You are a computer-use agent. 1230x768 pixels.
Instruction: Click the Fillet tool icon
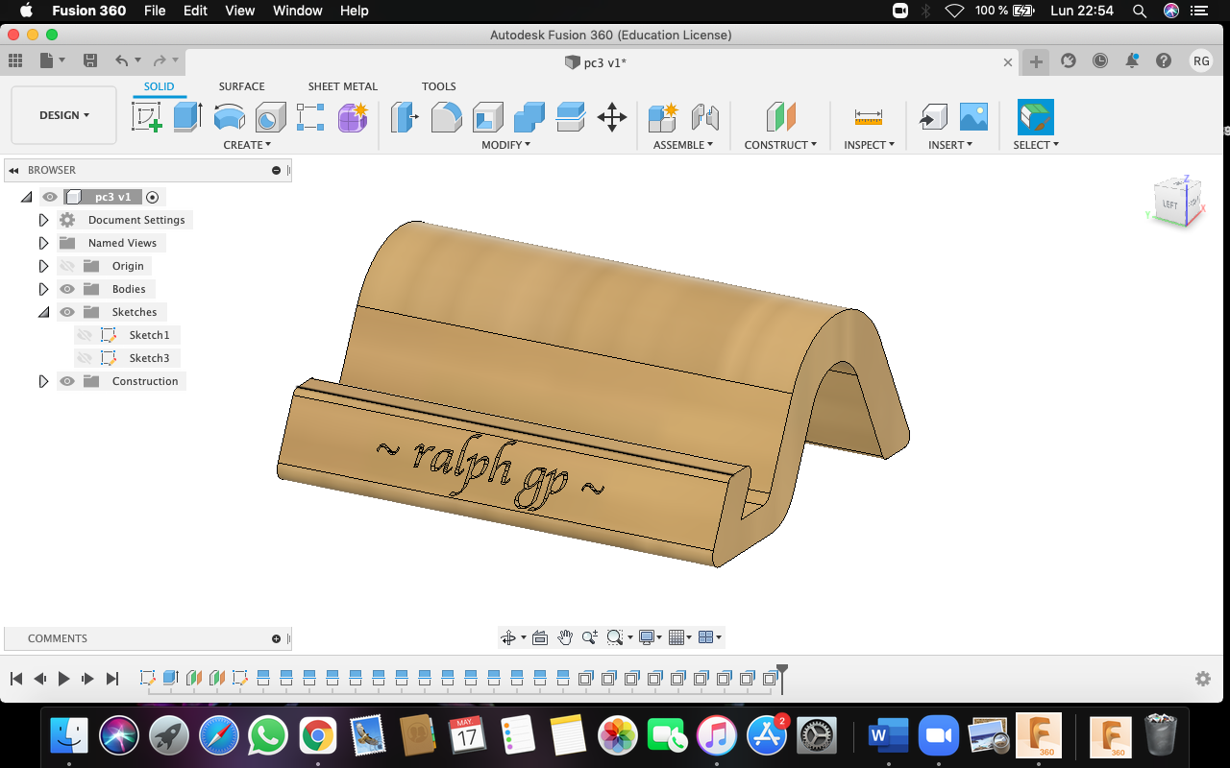pos(446,117)
